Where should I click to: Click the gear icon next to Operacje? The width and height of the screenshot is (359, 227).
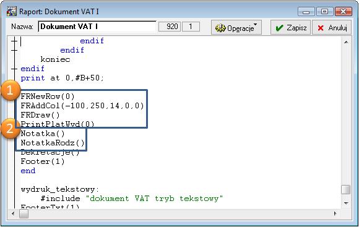[x=220, y=28]
